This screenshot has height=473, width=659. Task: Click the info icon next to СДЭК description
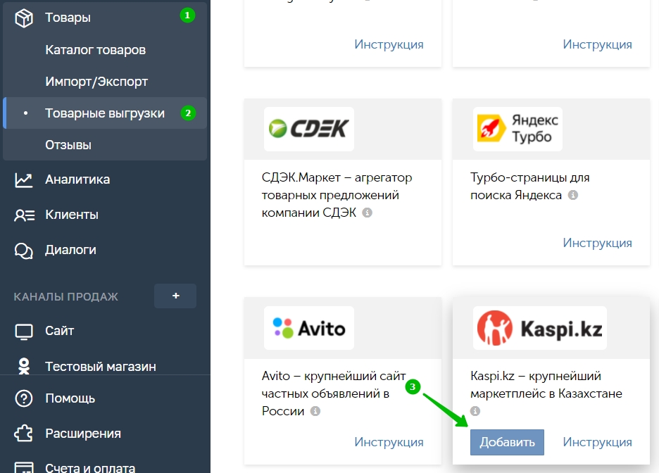point(368,213)
